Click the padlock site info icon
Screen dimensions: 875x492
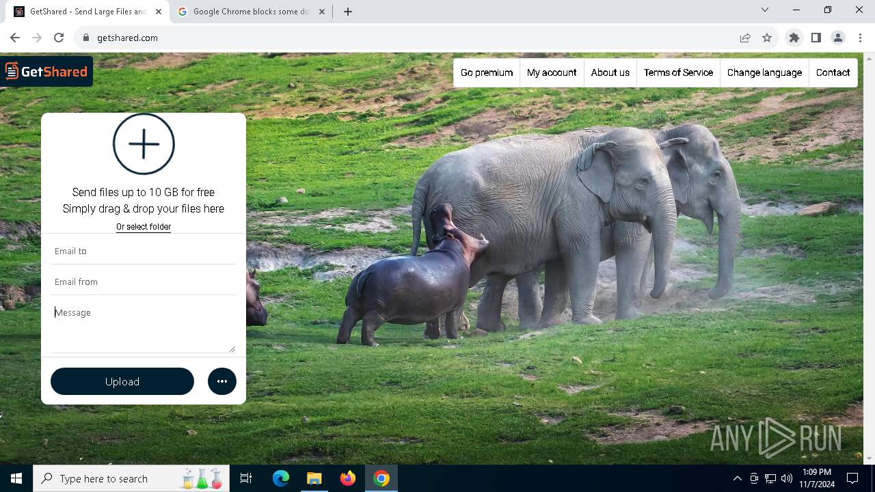click(x=85, y=38)
